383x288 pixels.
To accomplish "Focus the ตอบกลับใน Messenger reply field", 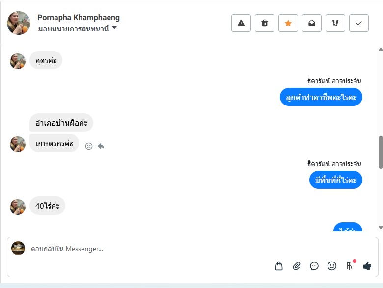I will tap(147, 249).
